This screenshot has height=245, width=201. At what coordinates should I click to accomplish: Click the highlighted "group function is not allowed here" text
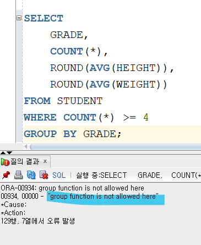(103, 197)
